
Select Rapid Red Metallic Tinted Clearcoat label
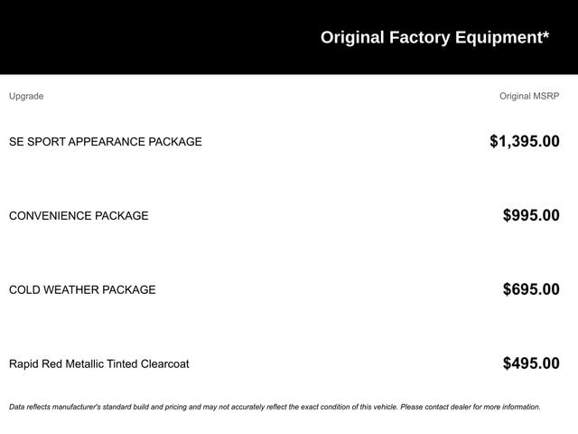pyautogui.click(x=99, y=364)
